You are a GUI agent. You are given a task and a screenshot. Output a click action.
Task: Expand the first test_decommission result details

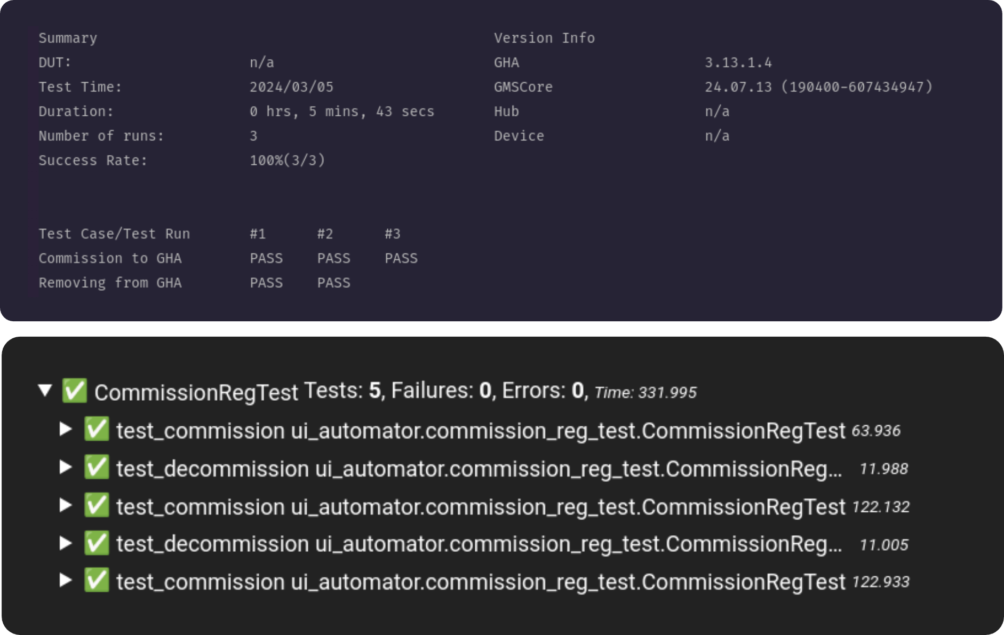[66, 469]
